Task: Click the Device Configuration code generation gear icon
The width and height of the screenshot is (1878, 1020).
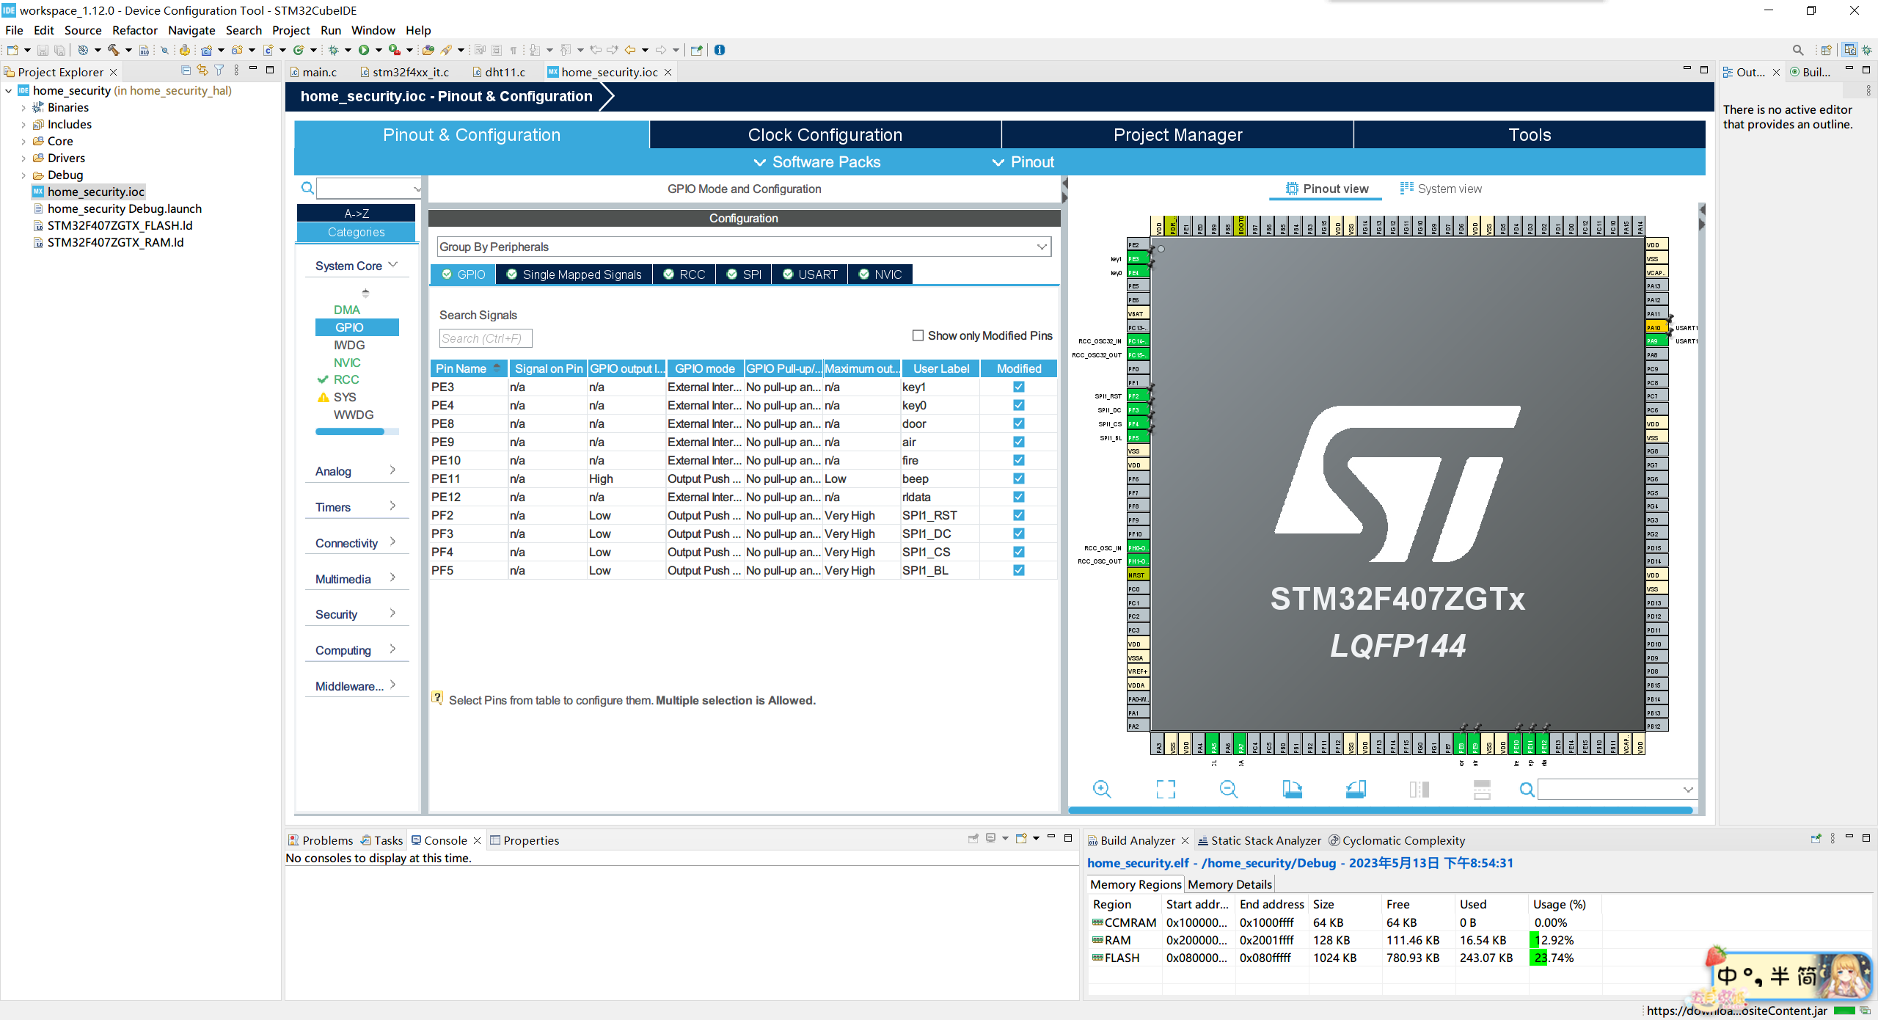Action: coord(184,50)
